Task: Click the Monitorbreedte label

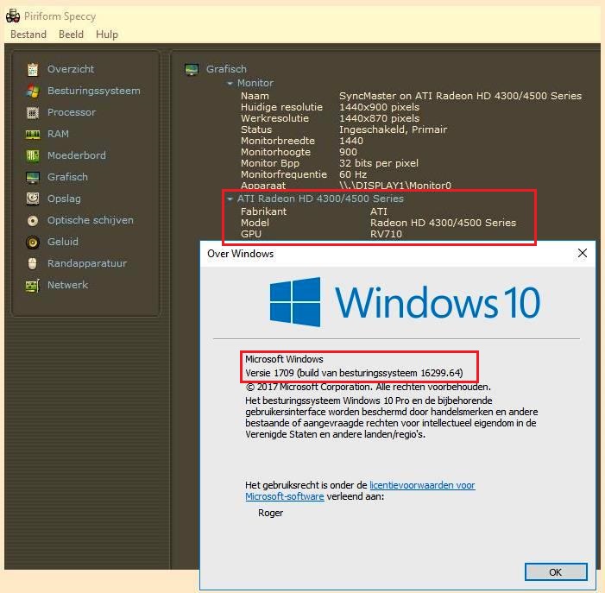Action: pos(277,141)
